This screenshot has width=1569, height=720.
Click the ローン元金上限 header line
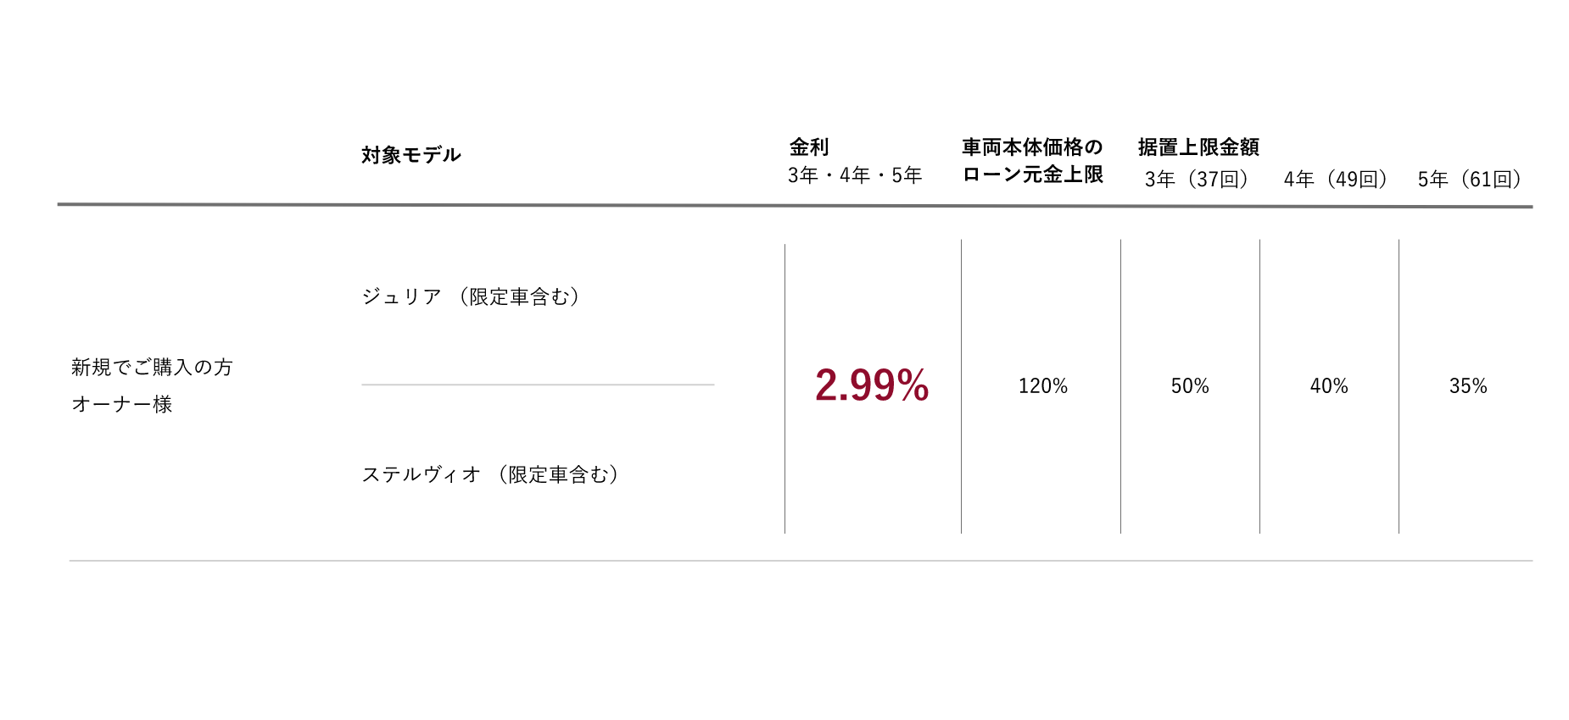(1032, 174)
